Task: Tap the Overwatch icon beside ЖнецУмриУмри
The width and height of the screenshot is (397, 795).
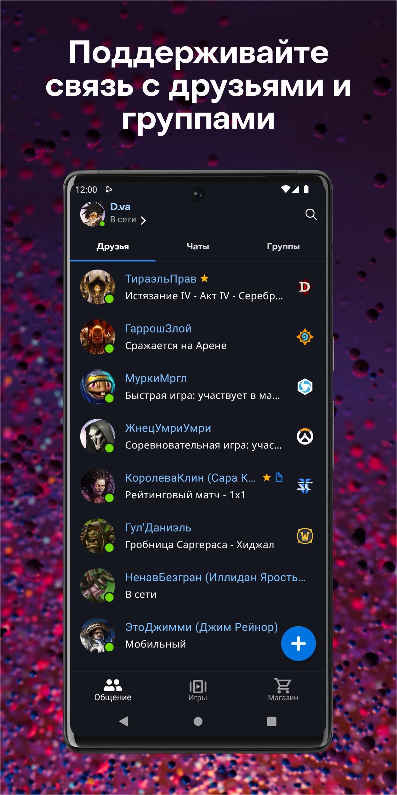Action: pos(305,437)
